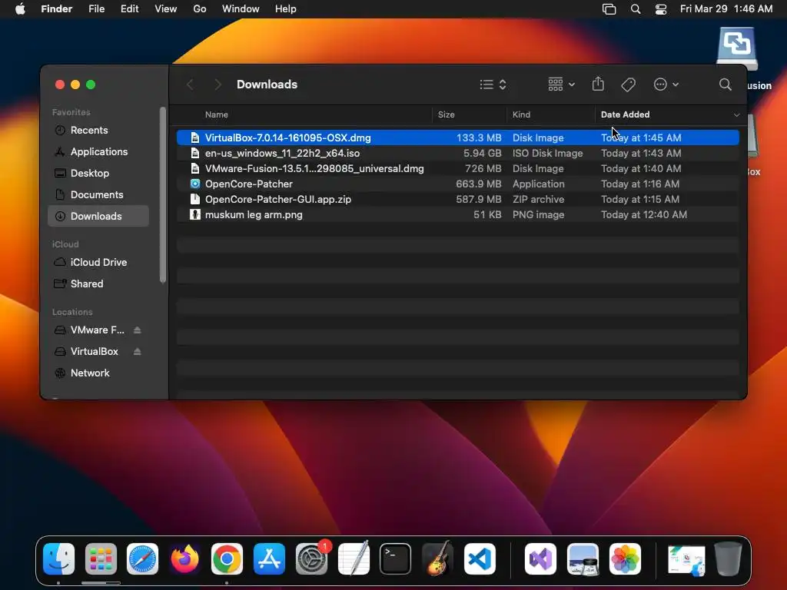Launch Google Chrome from the Dock
The image size is (787, 590).
point(227,559)
